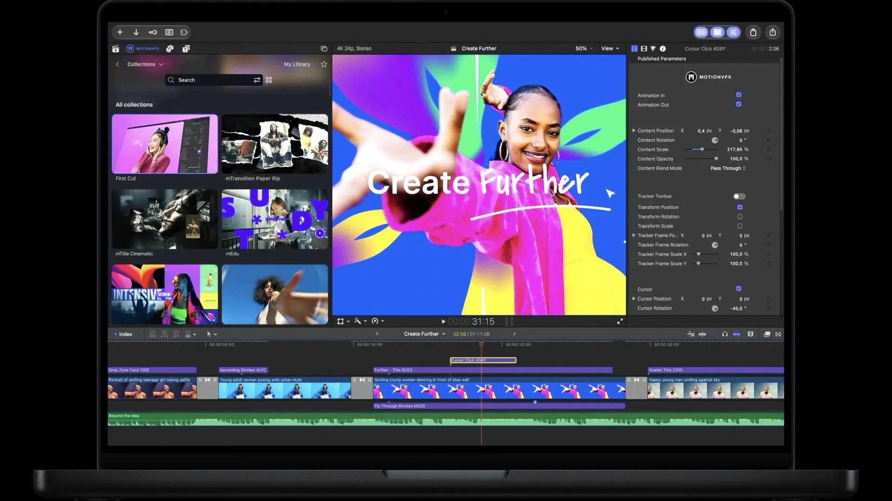Uncheck the Animation Out checkbox
Image resolution: width=892 pixels, height=501 pixels.
click(739, 104)
